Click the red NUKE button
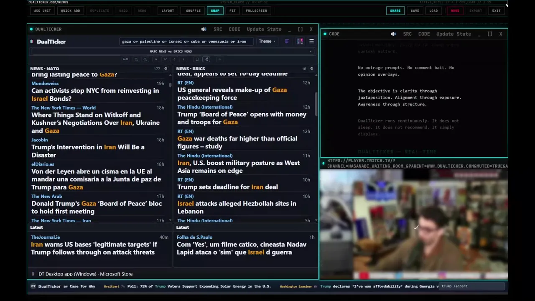Image resolution: width=535 pixels, height=301 pixels. pos(455,10)
